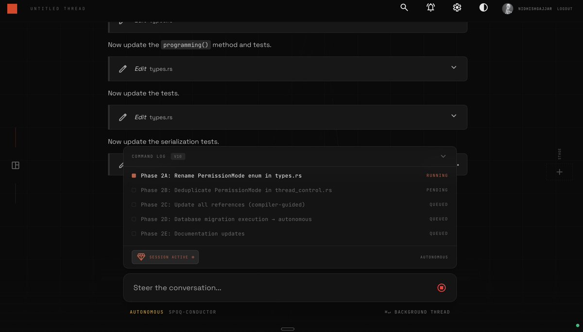Open the search magnifier icon
The width and height of the screenshot is (583, 332).
(404, 7)
